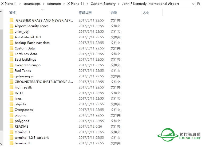
Task: Click the terminal 1 folder icon
Action: pyautogui.click(x=11, y=132)
